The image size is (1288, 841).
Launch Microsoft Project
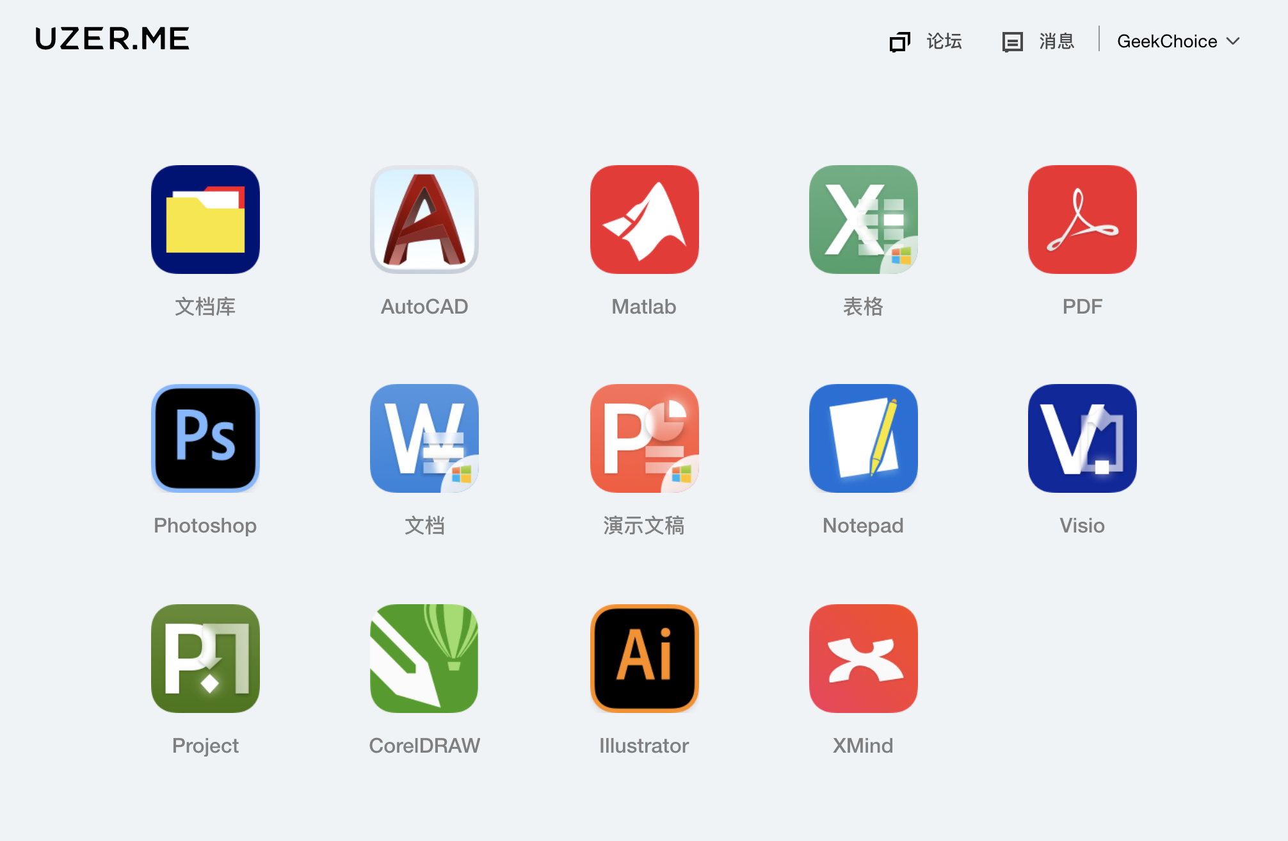[x=205, y=658]
